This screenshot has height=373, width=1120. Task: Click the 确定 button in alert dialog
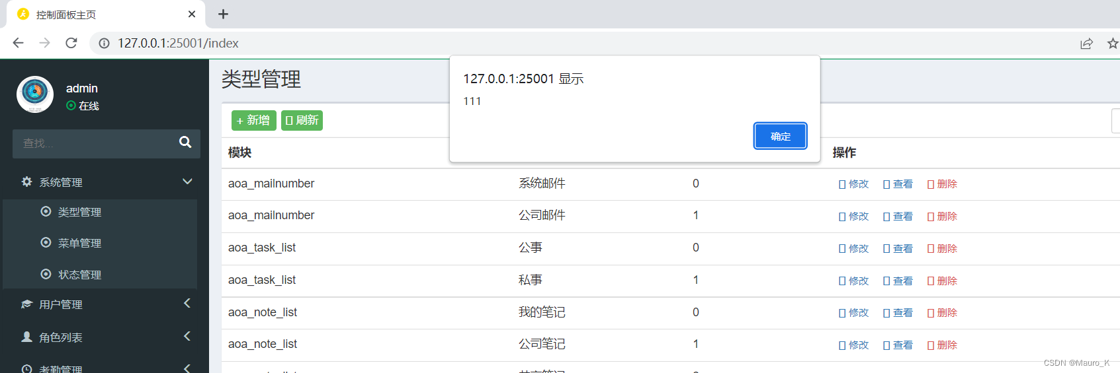click(780, 136)
